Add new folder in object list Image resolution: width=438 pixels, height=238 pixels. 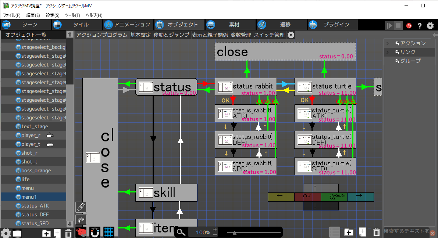(x=46, y=233)
